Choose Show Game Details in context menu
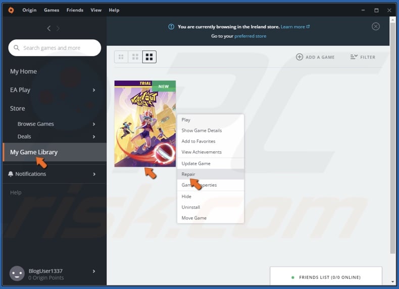The height and width of the screenshot is (289, 399). pos(211,131)
